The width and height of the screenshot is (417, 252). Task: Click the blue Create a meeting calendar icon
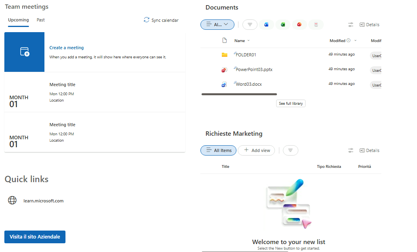[25, 52]
